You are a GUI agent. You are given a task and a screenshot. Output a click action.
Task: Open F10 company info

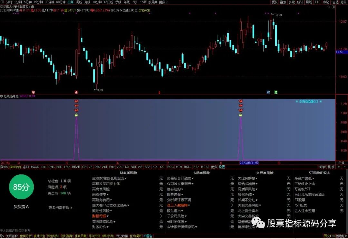pyautogui.click(x=317, y=2)
